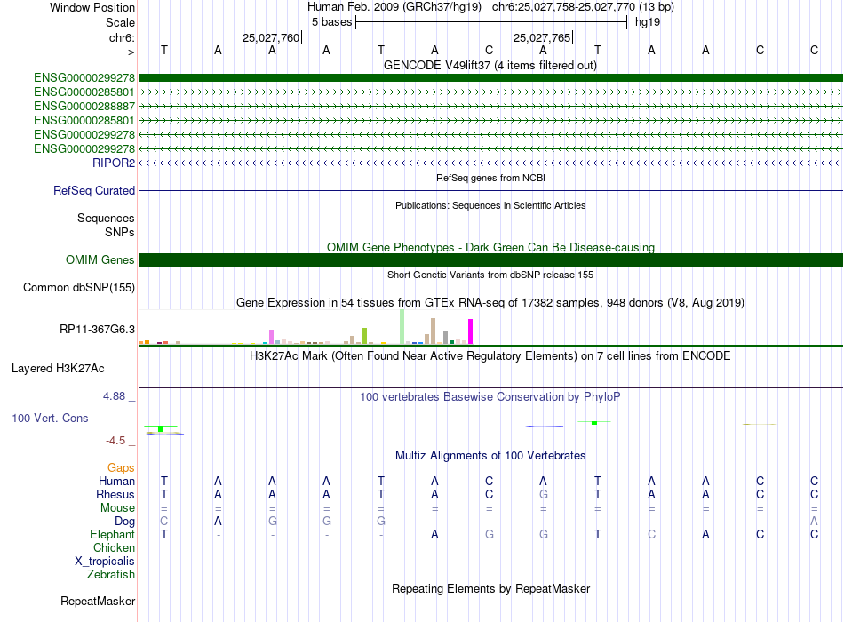This screenshot has width=844, height=622.
Task: Click the lone G base in Rhesus row
Action: (544, 494)
